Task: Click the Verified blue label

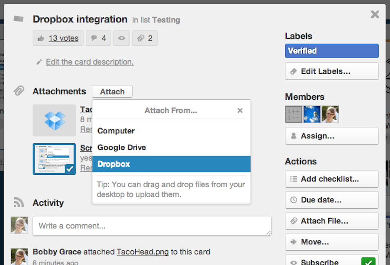Action: click(x=332, y=51)
